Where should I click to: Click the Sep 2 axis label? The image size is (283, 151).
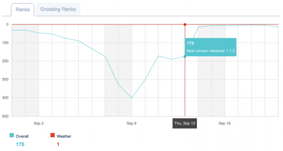tap(38, 124)
